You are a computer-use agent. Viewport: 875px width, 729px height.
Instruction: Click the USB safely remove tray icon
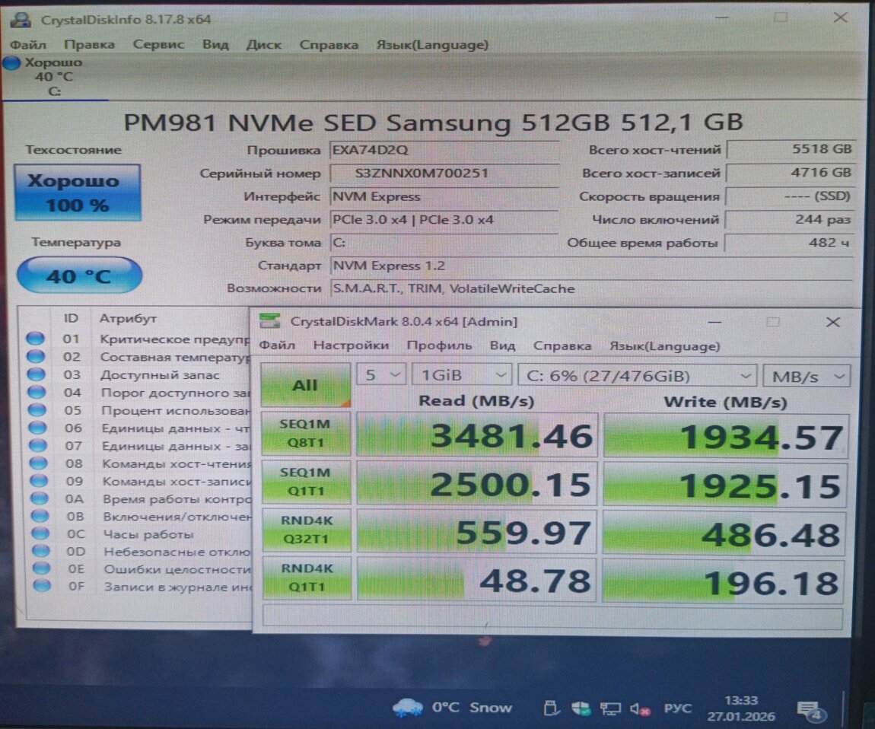coord(552,708)
